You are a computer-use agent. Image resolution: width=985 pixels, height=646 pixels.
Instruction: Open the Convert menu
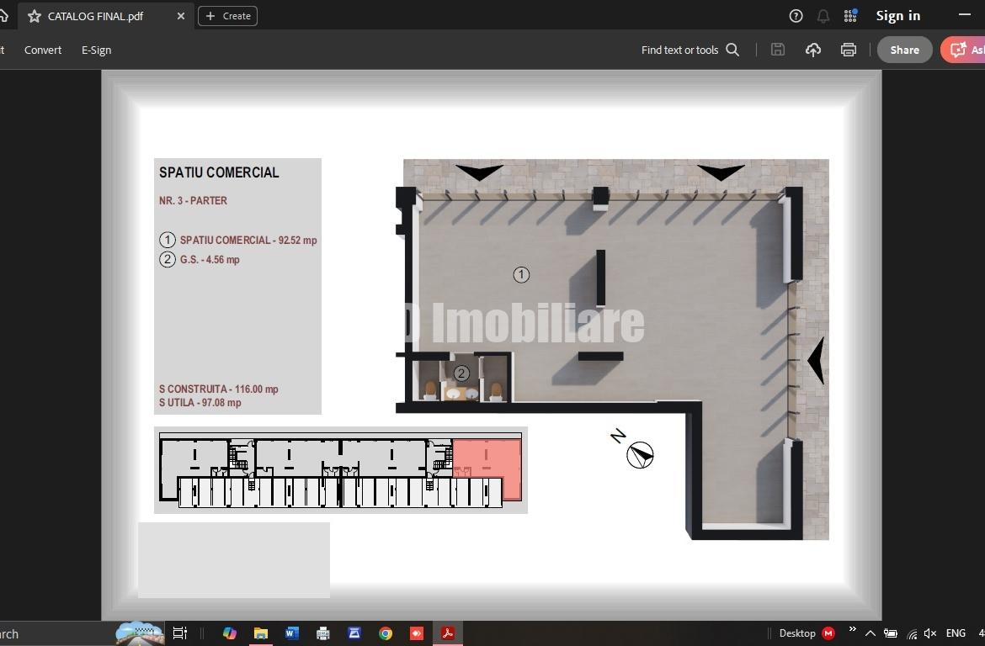coord(43,50)
